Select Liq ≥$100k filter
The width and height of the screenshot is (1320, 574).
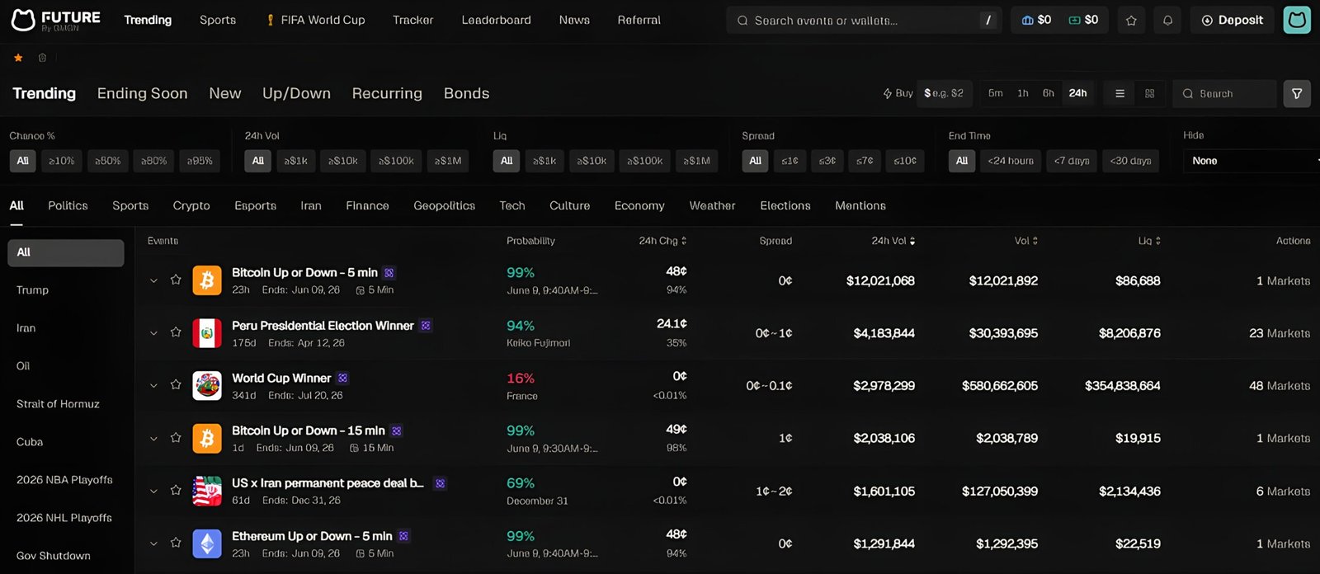click(645, 161)
